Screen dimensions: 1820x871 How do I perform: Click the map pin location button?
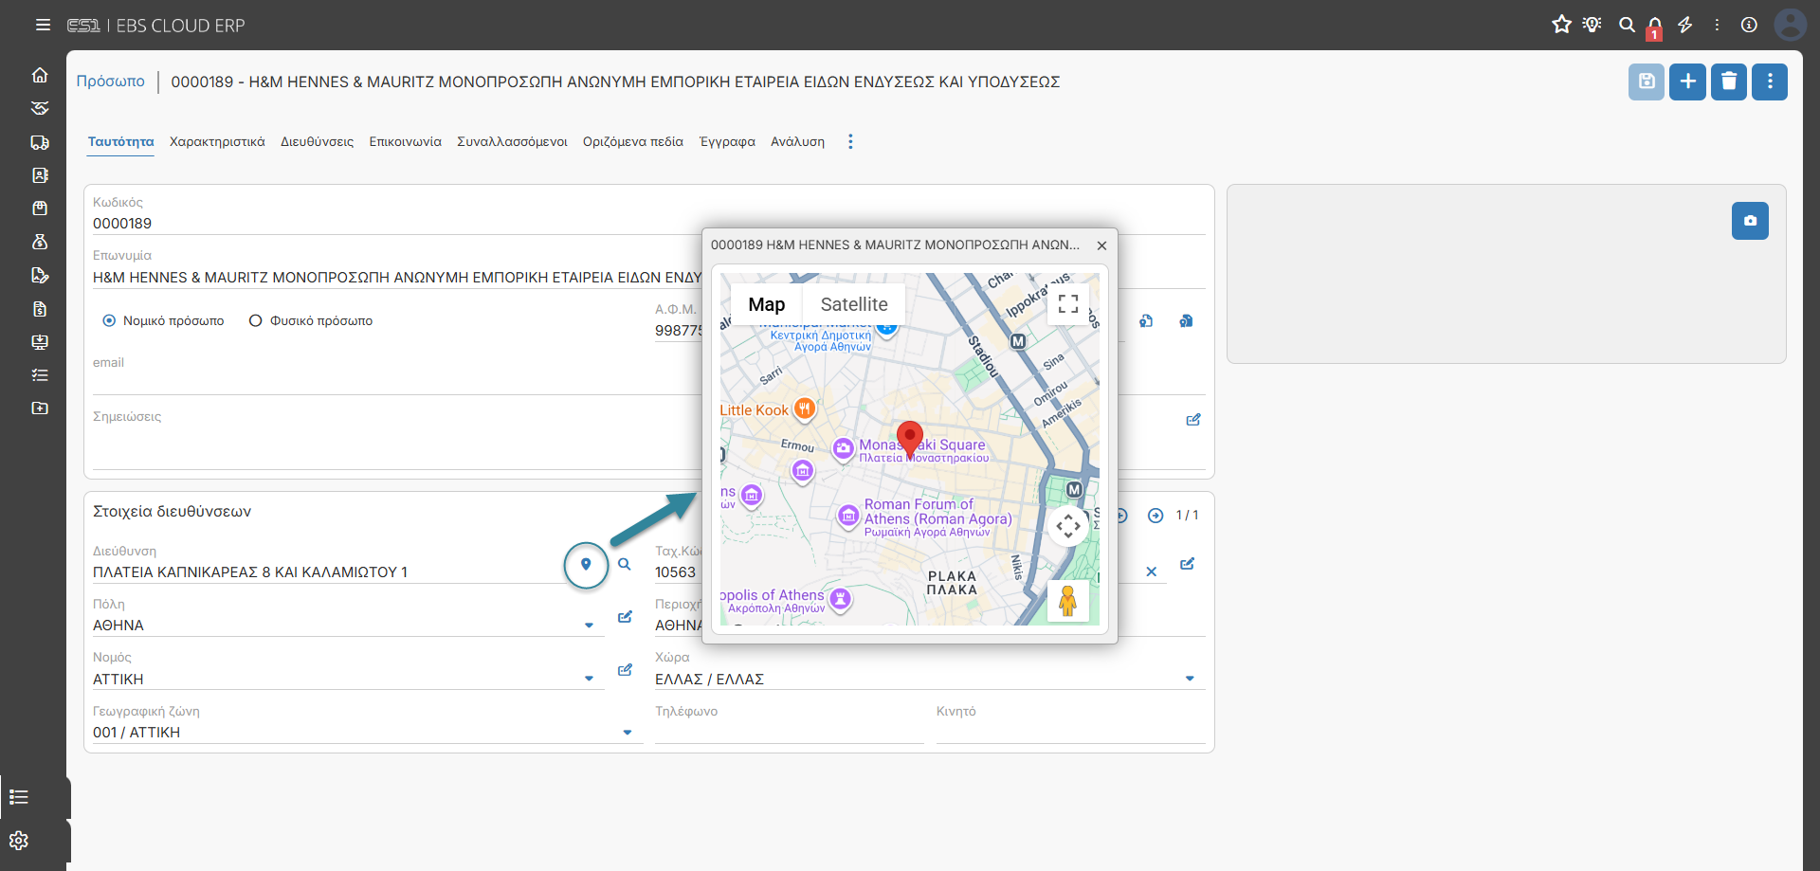click(586, 565)
